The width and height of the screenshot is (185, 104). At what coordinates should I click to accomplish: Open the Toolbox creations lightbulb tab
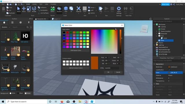(x=29, y=23)
